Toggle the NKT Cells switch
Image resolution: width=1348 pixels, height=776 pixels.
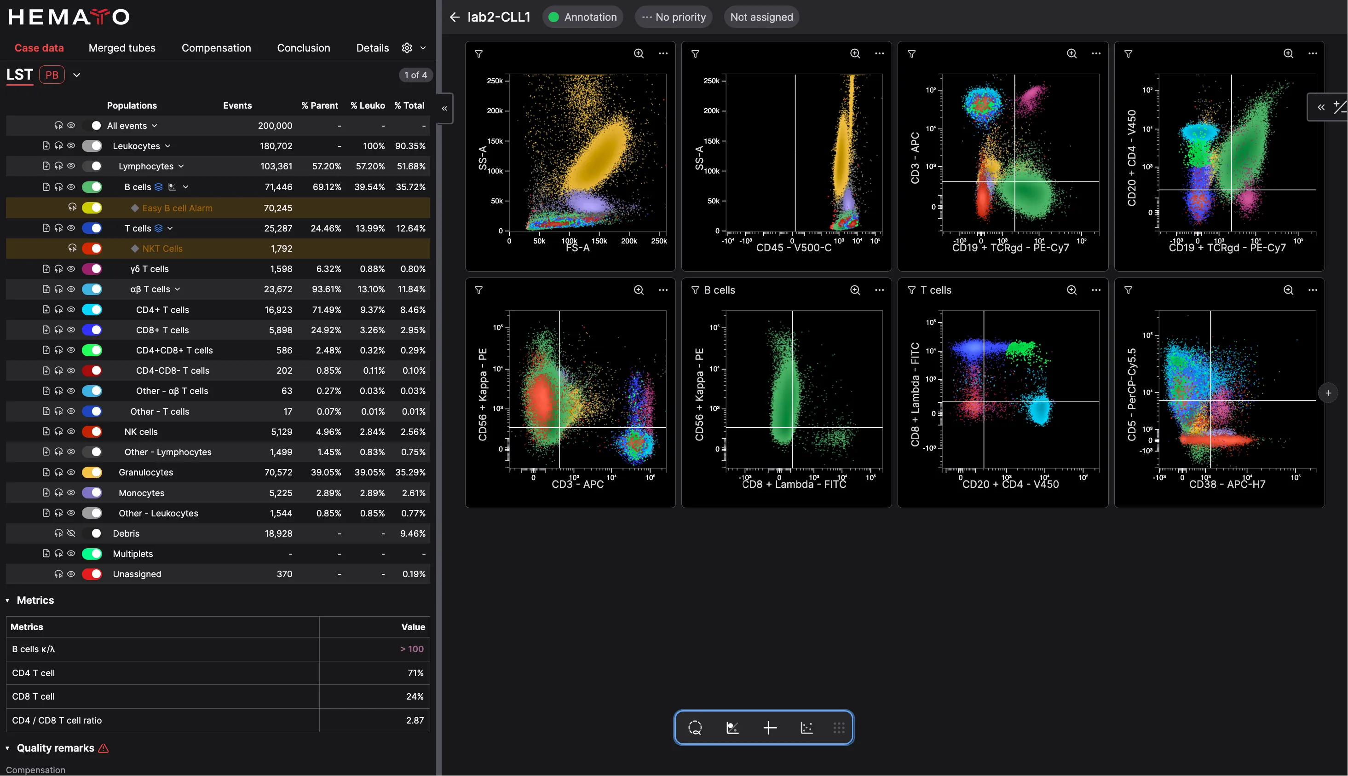pos(92,249)
